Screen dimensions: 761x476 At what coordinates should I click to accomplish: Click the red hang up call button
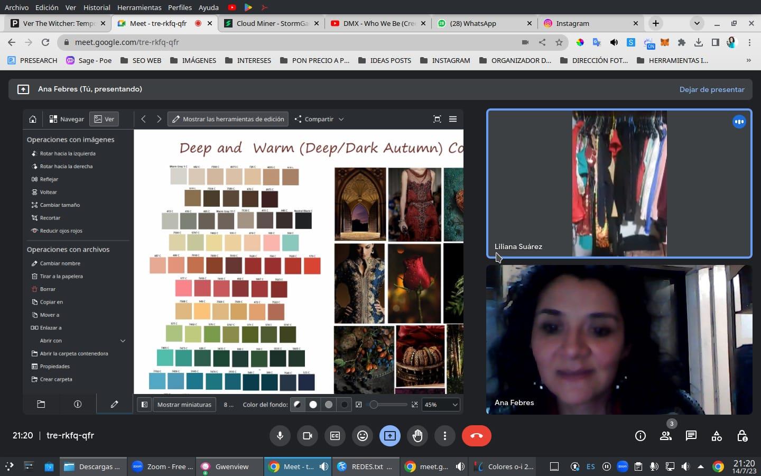tap(476, 436)
